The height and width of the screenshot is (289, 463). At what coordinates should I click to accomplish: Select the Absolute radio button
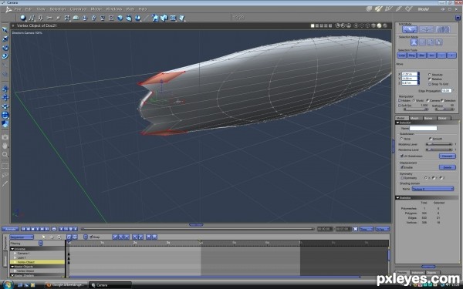click(430, 75)
